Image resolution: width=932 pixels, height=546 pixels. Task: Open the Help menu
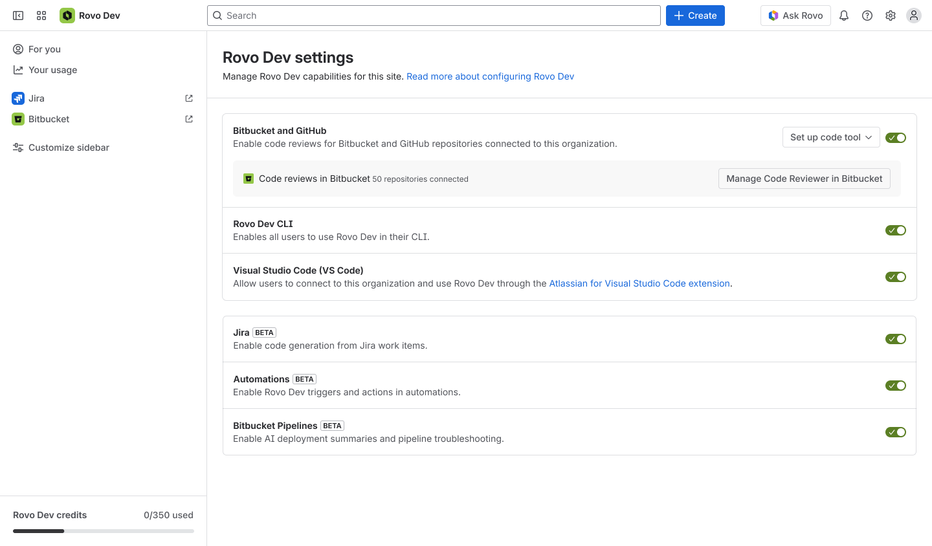click(x=867, y=15)
